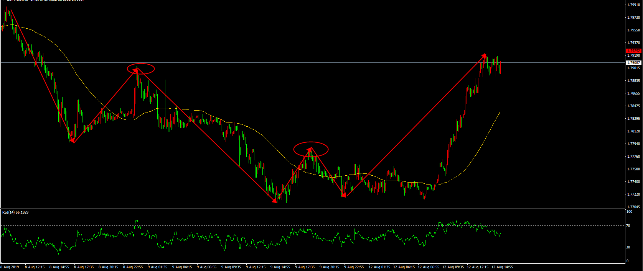
Task: Click the 1.77400 price scale label
Action: pos(633,182)
